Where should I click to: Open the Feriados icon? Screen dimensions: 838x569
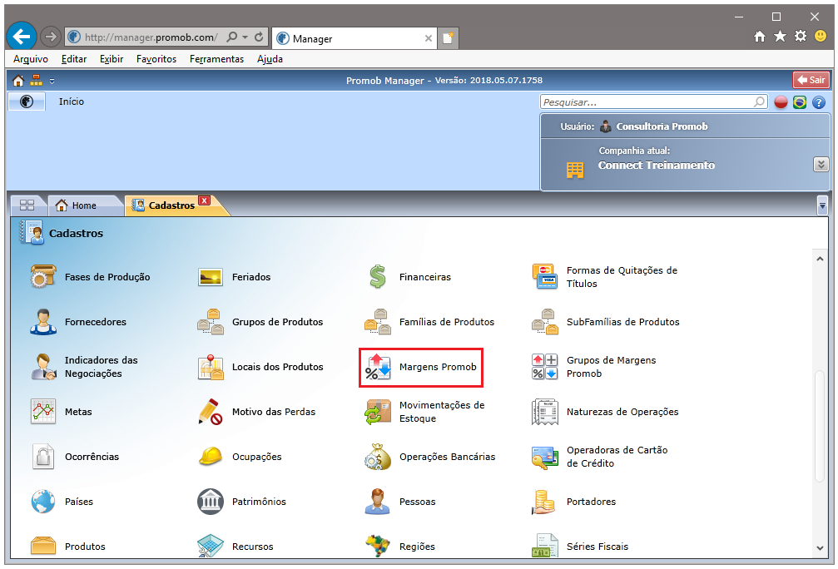coord(211,277)
